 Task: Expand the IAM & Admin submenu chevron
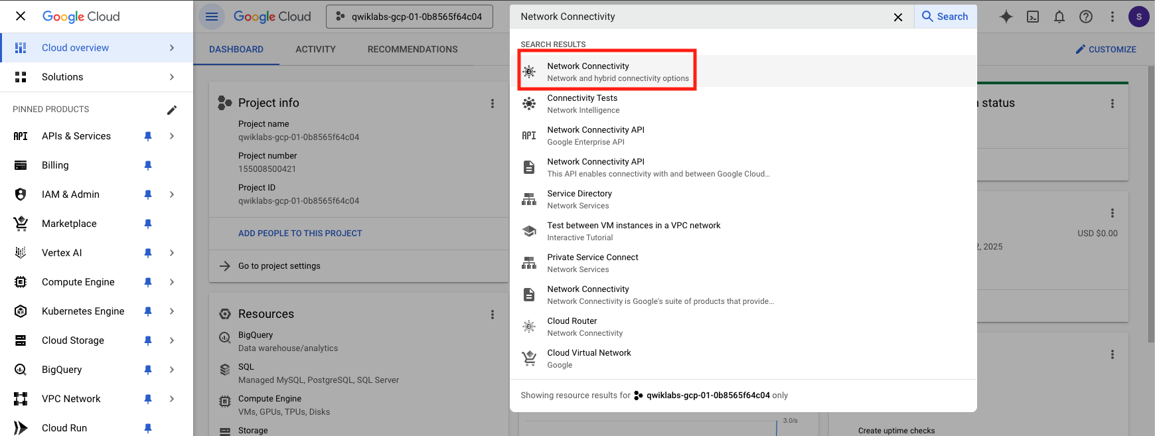[172, 194]
